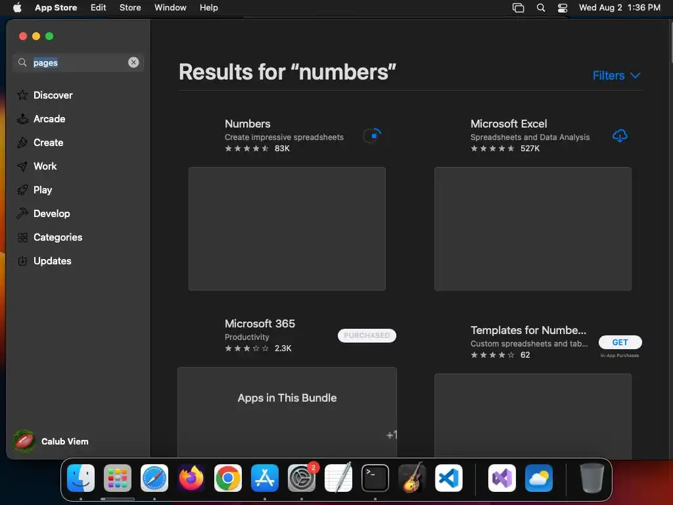This screenshot has height=505, width=673.
Task: Open Spotlight search in menu bar
Action: pyautogui.click(x=541, y=8)
